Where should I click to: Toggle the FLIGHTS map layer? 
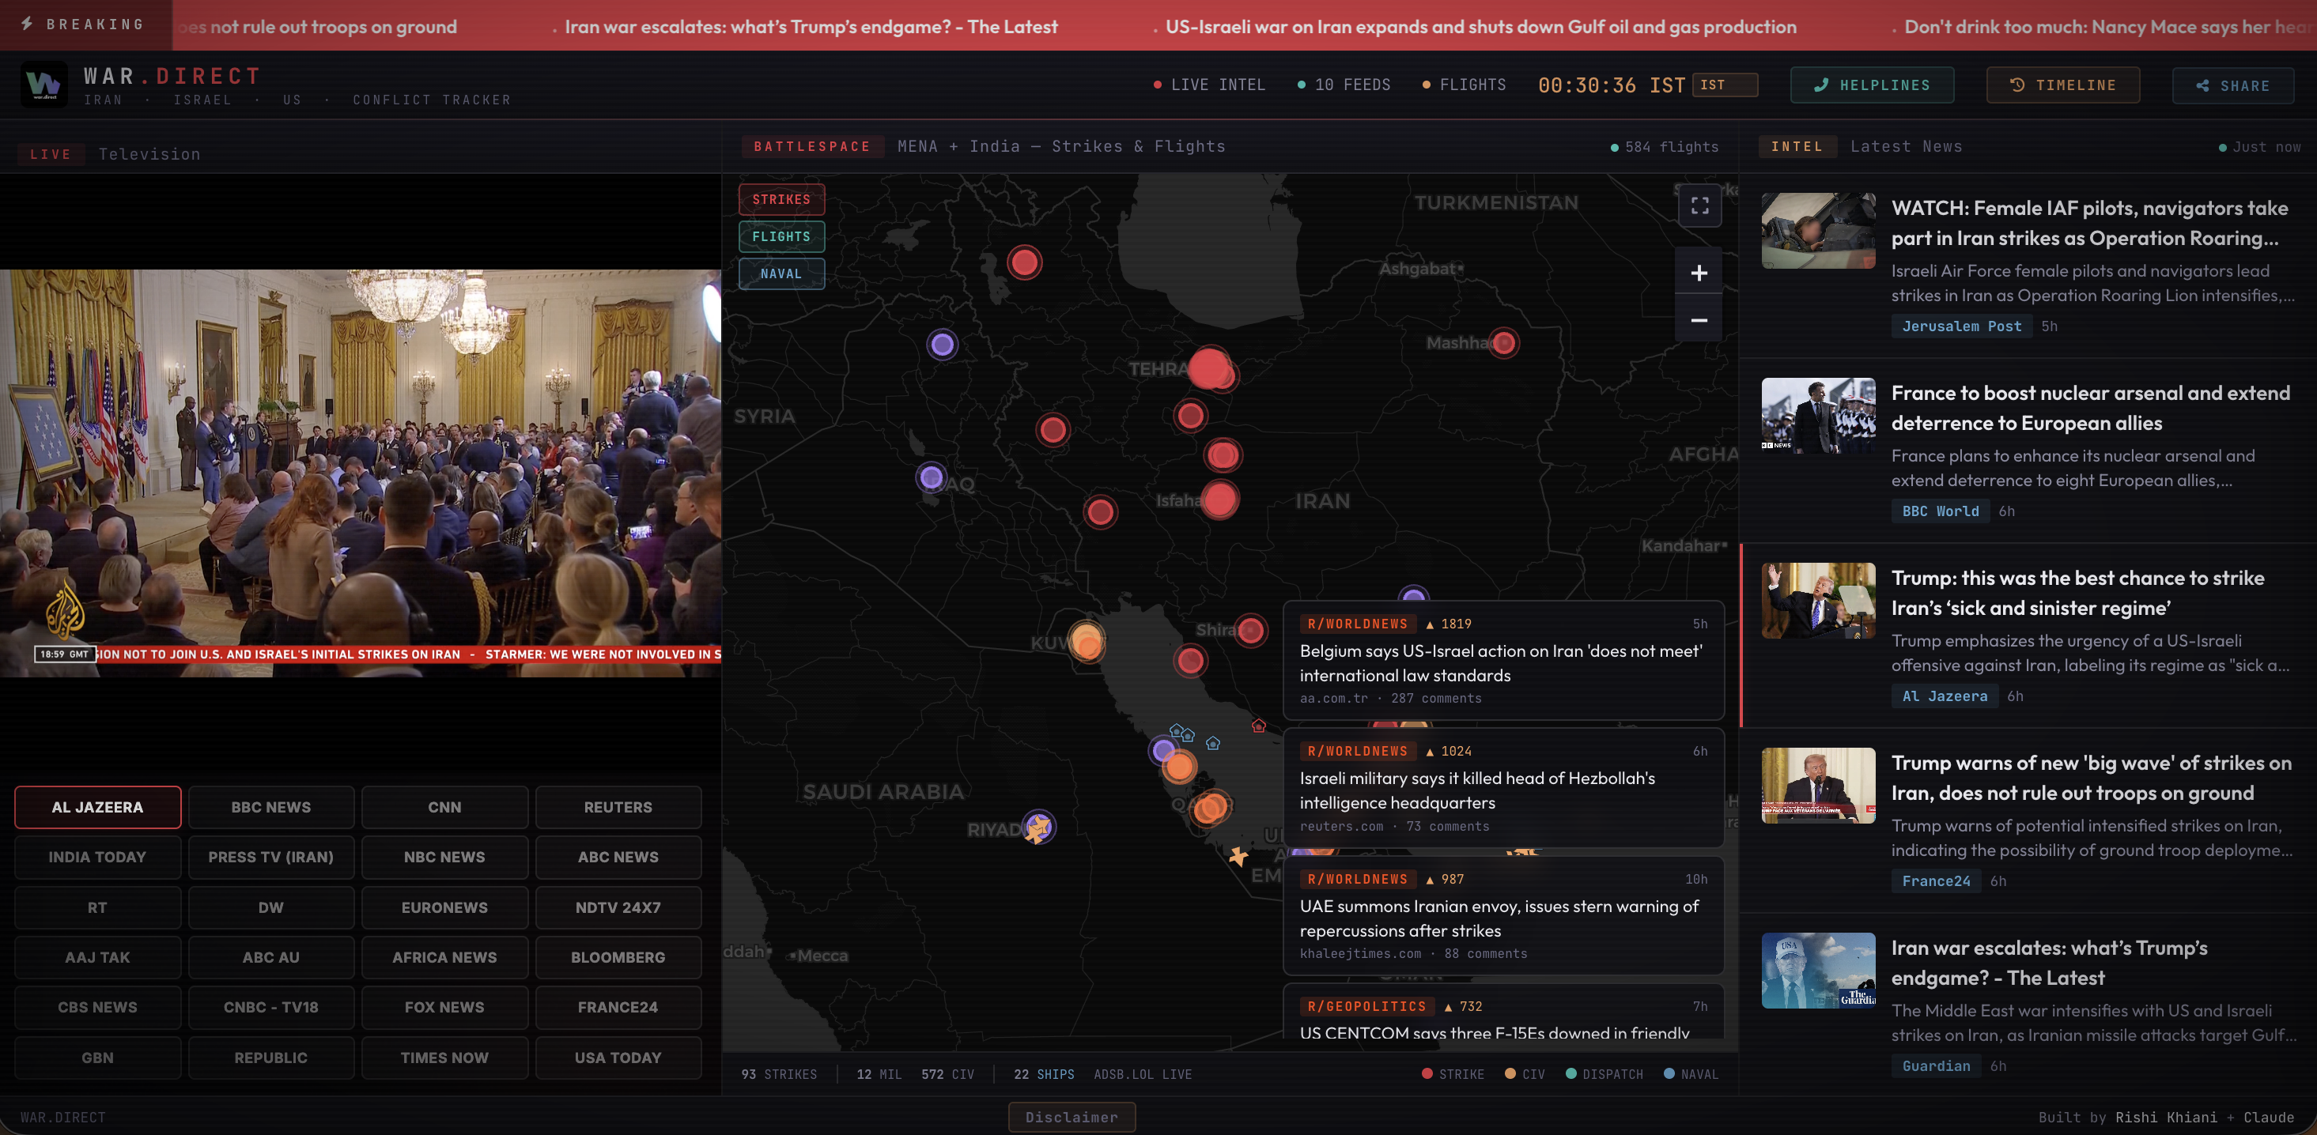coord(781,236)
